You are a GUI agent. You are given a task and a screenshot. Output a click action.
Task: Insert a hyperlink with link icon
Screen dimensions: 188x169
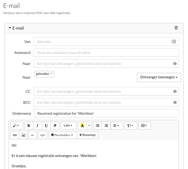(15, 135)
